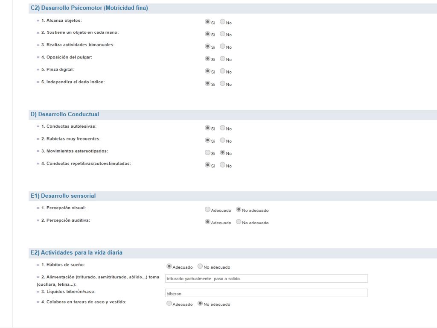Mark Si for Realiza actividades bimanuales
Viewport: 437px width, 328px height.
click(x=207, y=46)
